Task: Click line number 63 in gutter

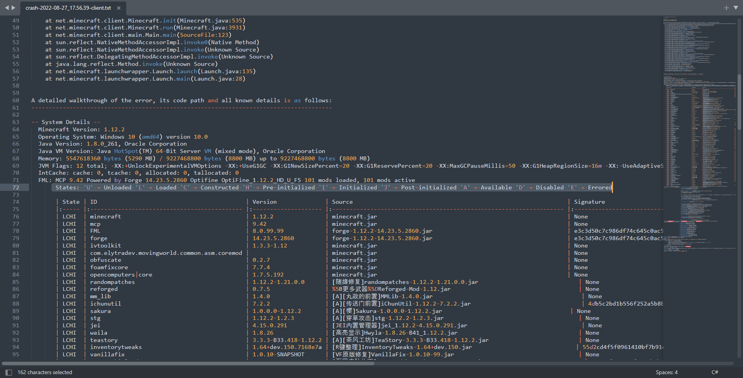Action: tap(15, 122)
